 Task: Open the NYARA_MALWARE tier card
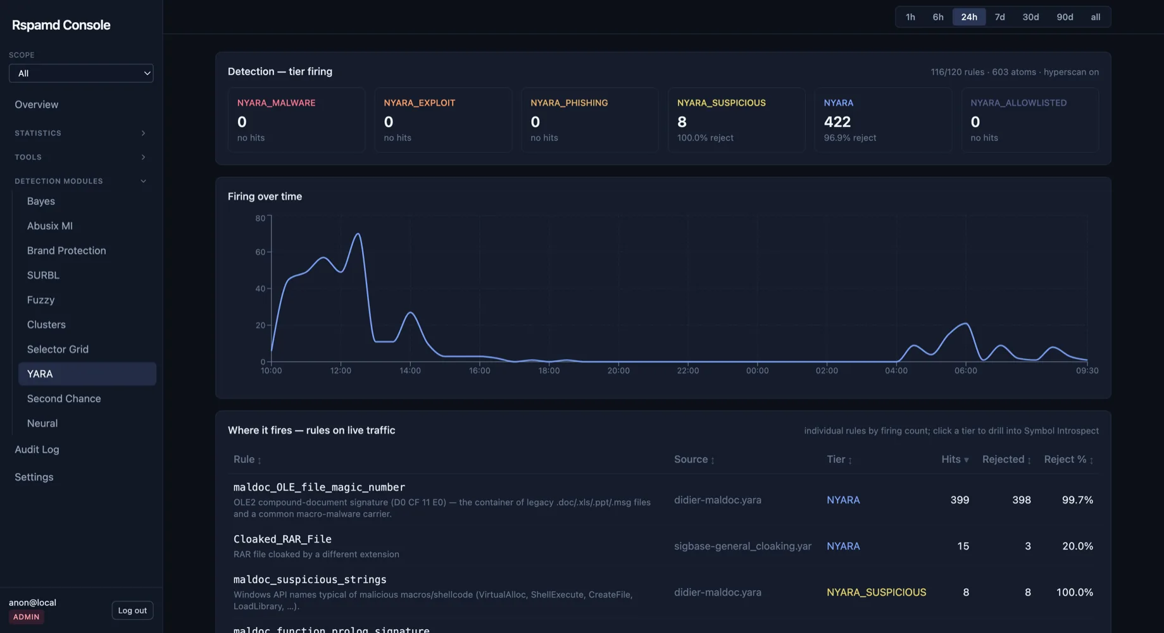tap(296, 120)
